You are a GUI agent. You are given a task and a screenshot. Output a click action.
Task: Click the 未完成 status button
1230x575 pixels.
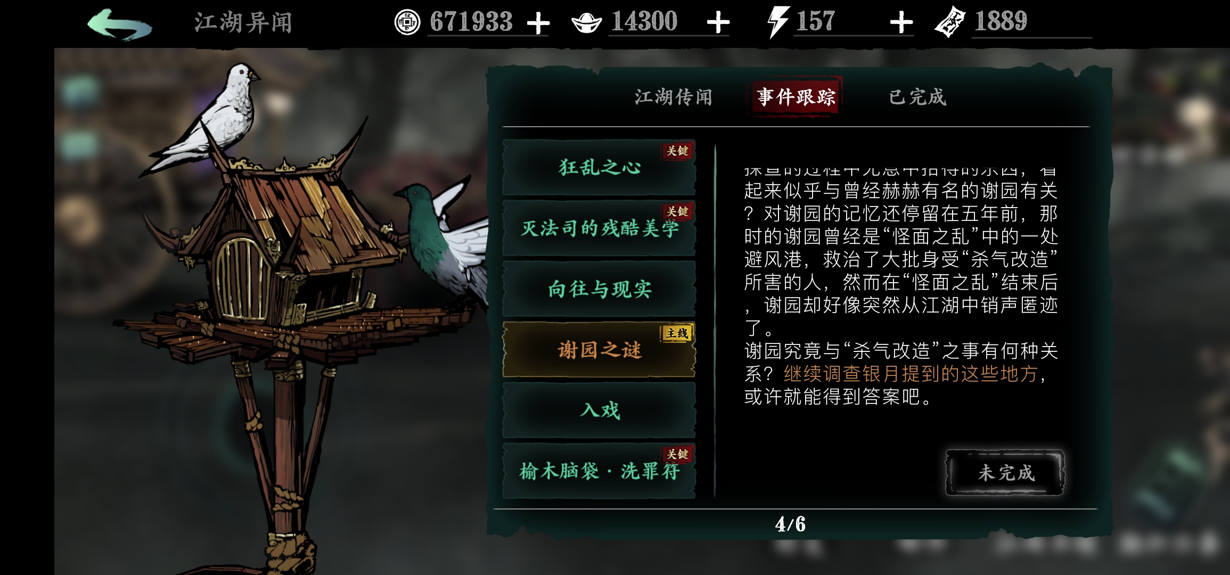(1005, 473)
